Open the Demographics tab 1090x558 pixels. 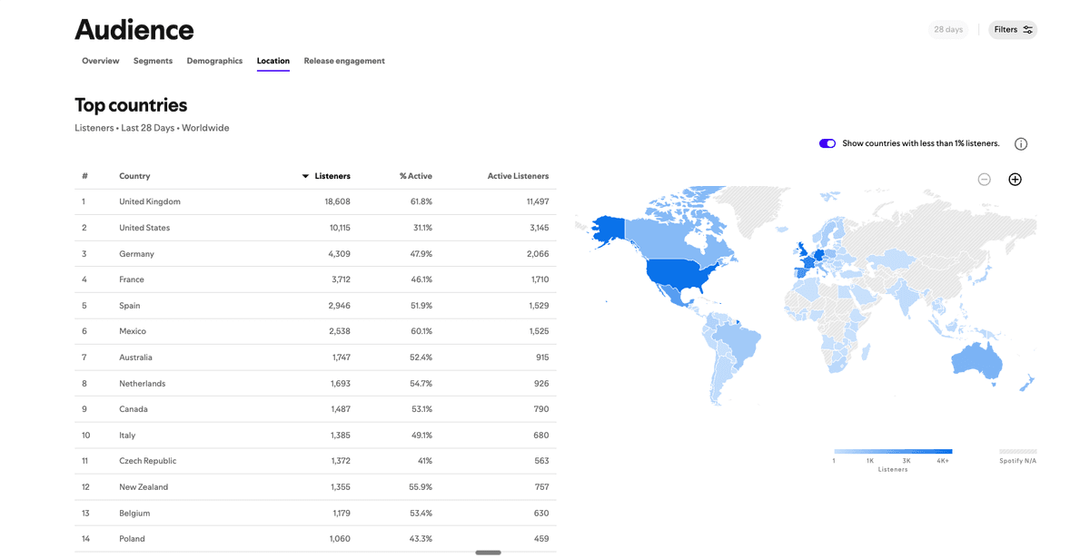point(214,61)
